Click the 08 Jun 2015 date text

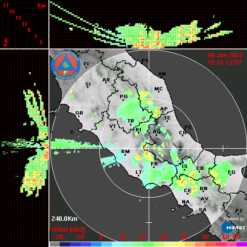click(225, 55)
